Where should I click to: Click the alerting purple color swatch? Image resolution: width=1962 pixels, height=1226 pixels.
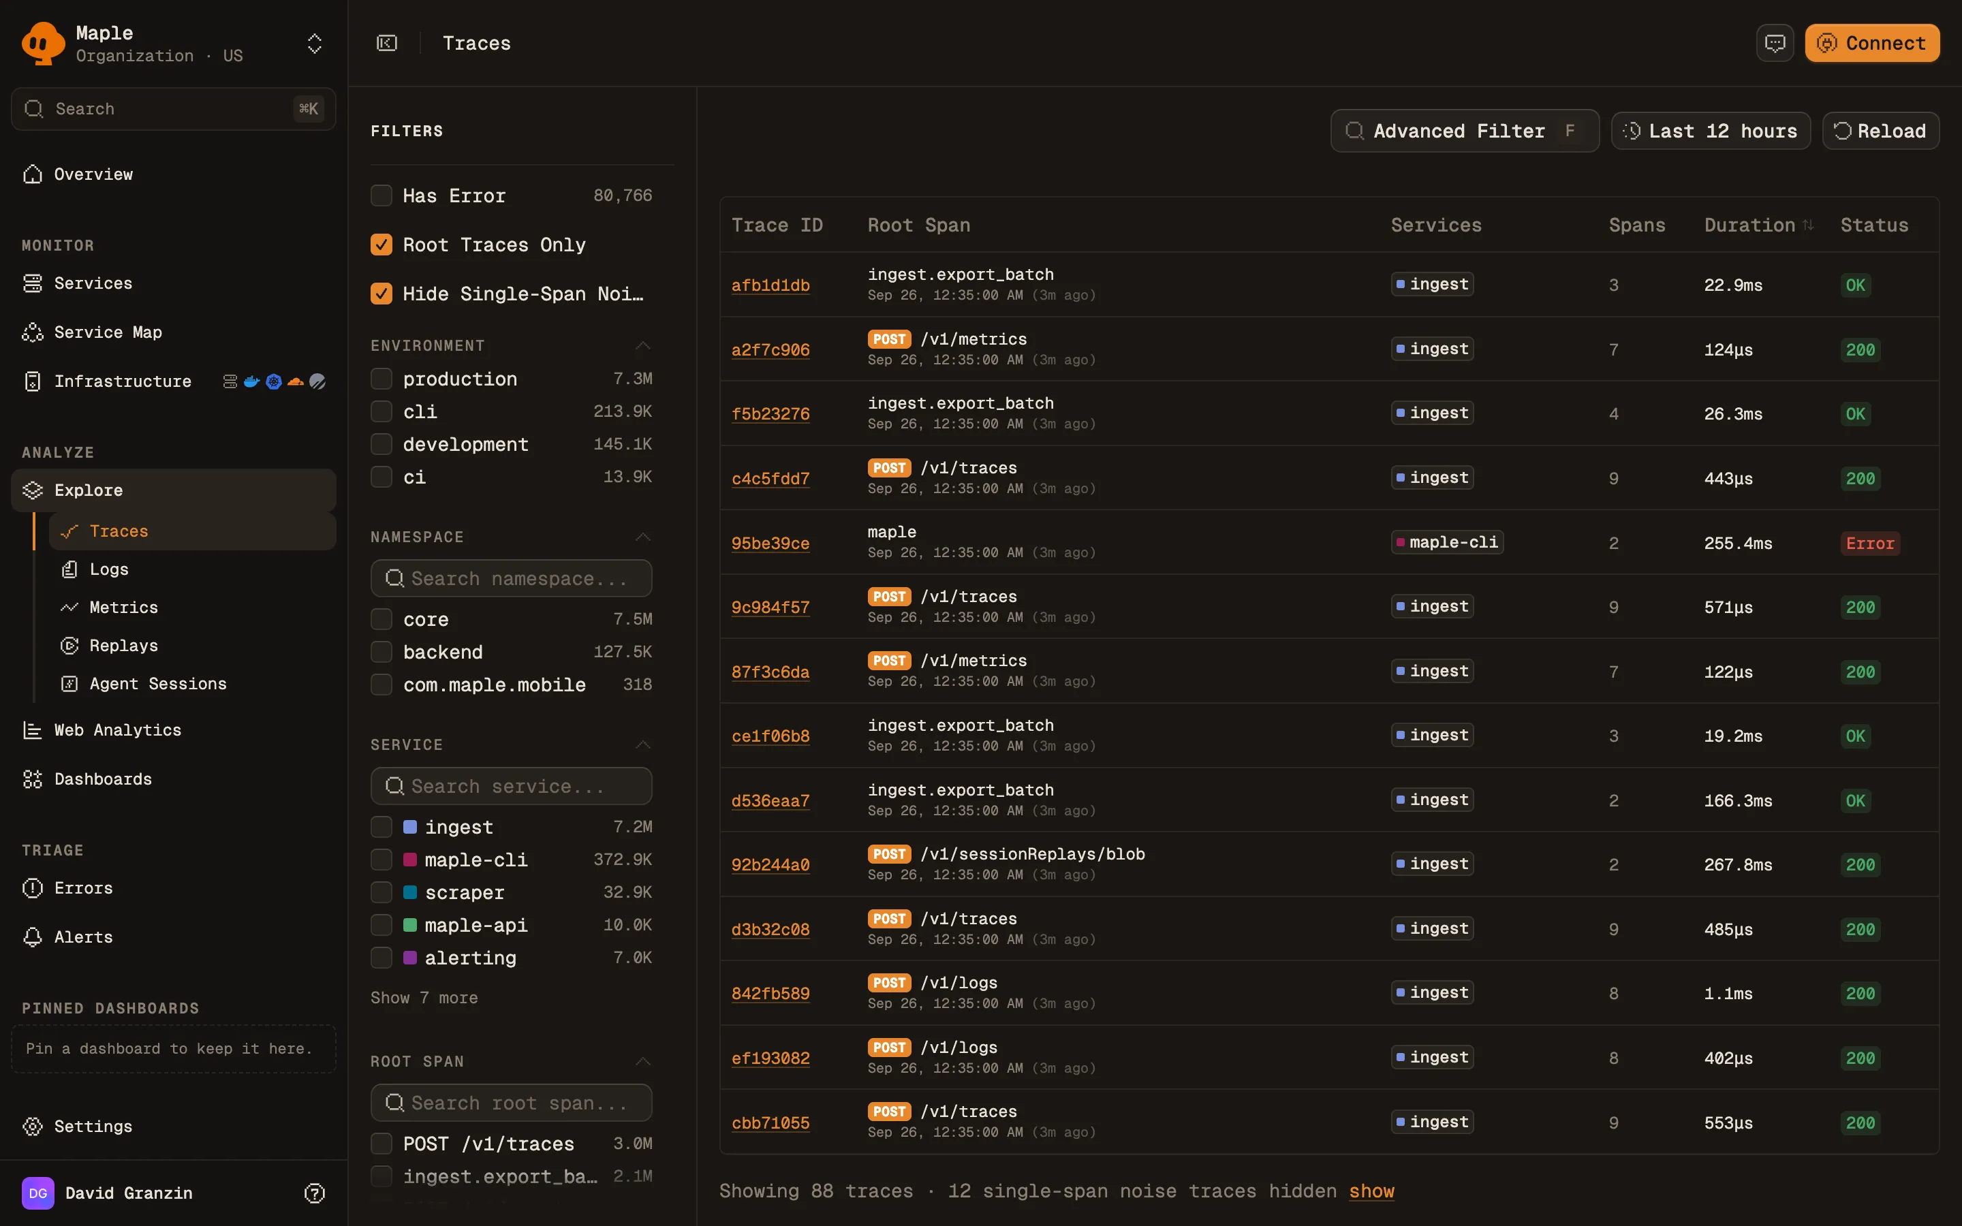tap(410, 958)
